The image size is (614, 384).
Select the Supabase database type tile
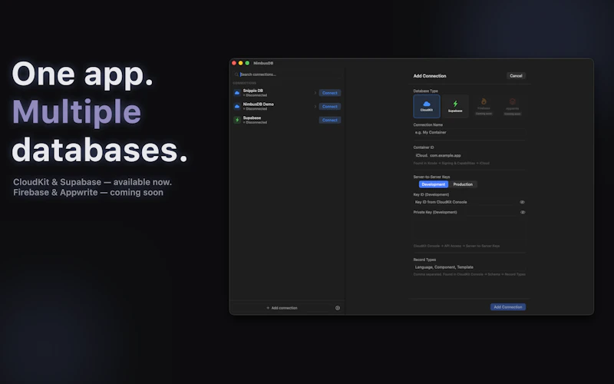[x=455, y=106]
